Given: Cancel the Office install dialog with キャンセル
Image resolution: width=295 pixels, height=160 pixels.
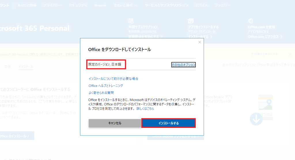Looking at the screenshot, I should 115,123.
